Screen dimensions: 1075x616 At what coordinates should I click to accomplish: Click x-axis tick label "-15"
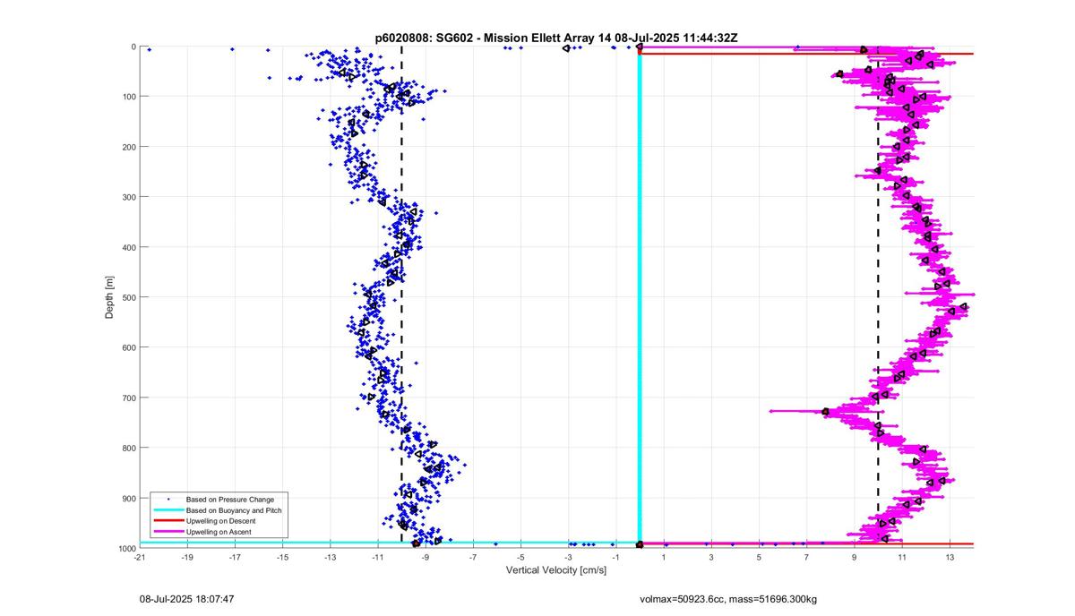[x=282, y=557]
